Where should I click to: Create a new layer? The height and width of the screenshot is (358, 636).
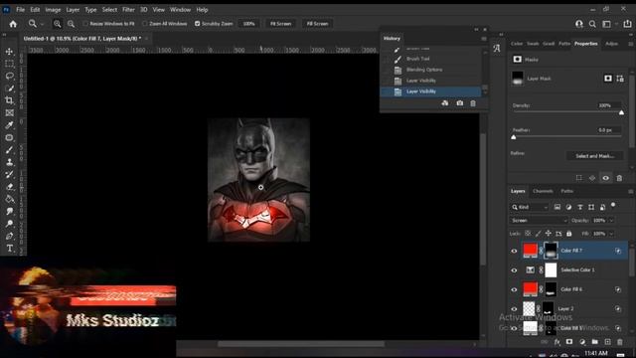tap(607, 342)
